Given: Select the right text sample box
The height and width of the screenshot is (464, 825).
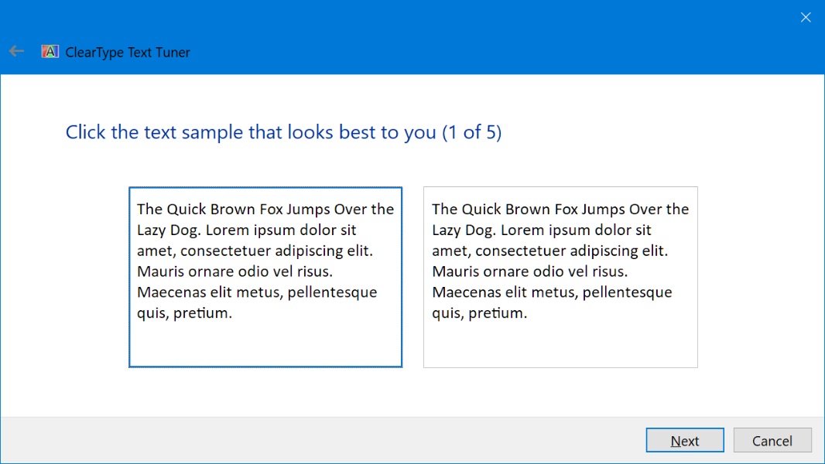Looking at the screenshot, I should click(560, 277).
